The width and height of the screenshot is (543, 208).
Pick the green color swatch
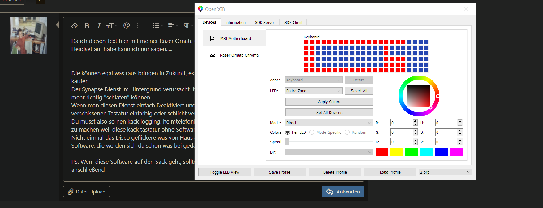coord(412,152)
